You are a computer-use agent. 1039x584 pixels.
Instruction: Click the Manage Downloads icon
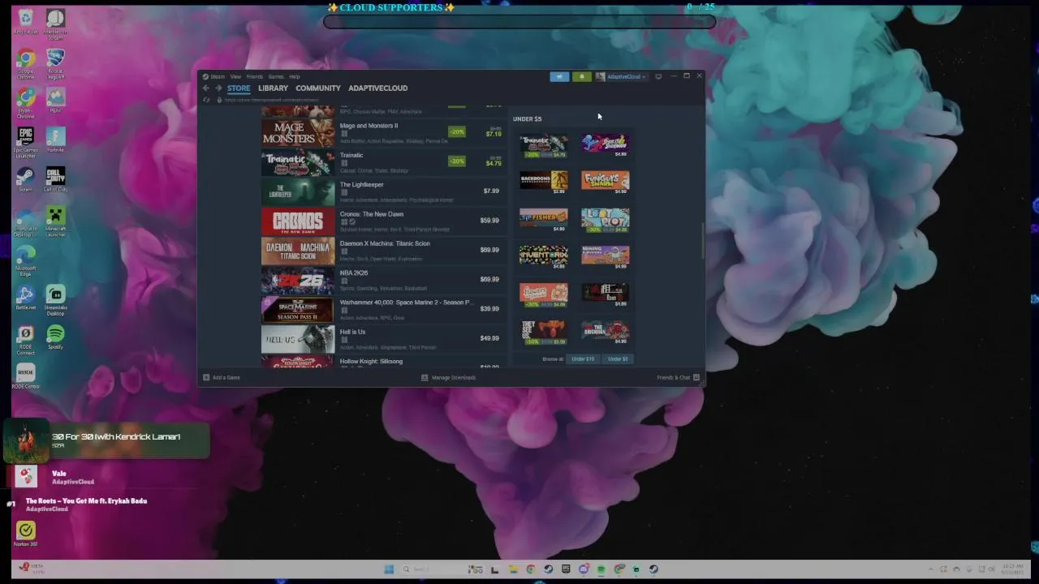coord(425,377)
